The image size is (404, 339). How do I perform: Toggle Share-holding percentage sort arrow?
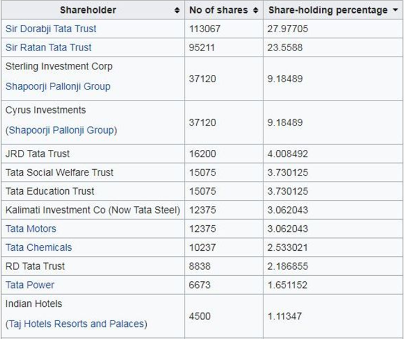tap(395, 10)
